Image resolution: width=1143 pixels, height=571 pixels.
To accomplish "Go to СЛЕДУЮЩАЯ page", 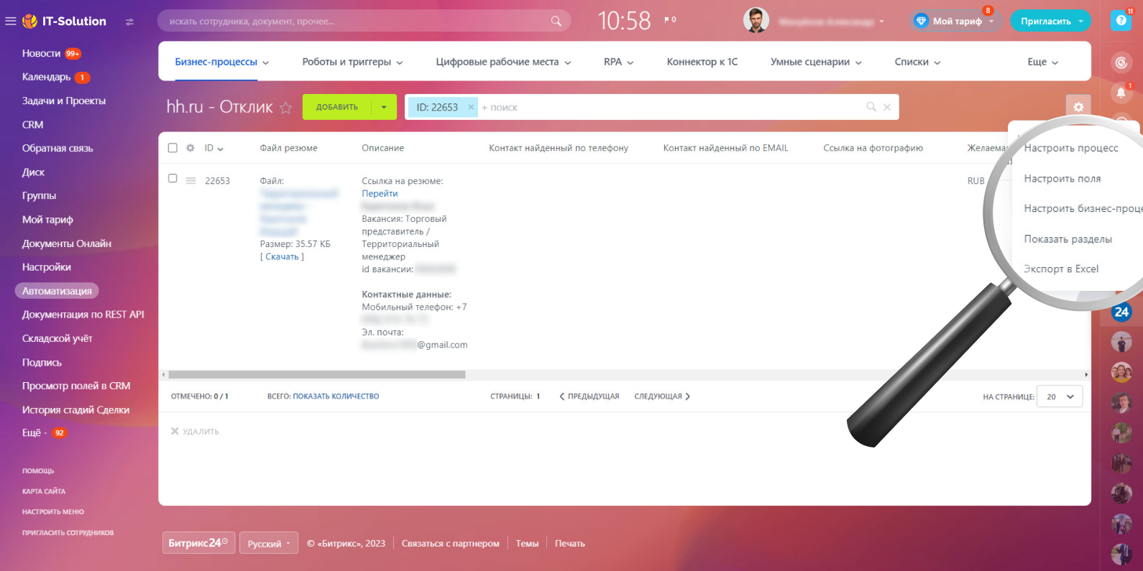I will pos(662,396).
